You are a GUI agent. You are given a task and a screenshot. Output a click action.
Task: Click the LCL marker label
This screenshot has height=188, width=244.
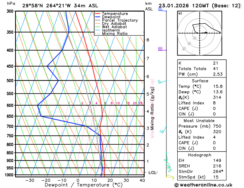coord(152,173)
